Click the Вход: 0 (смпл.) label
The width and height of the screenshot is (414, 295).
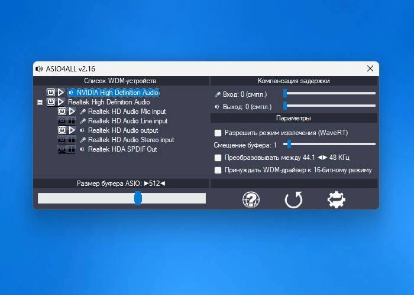pos(245,94)
